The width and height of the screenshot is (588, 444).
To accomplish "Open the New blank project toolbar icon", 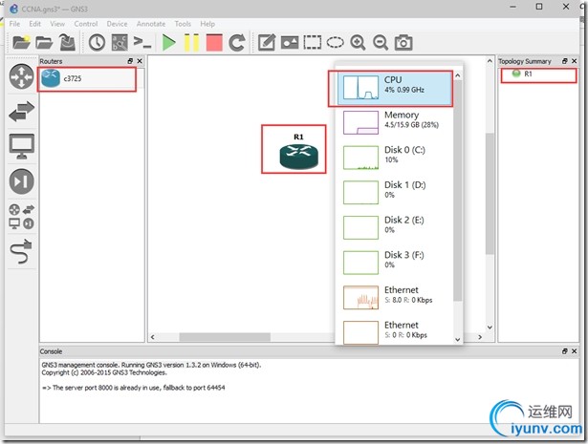I will [x=21, y=42].
